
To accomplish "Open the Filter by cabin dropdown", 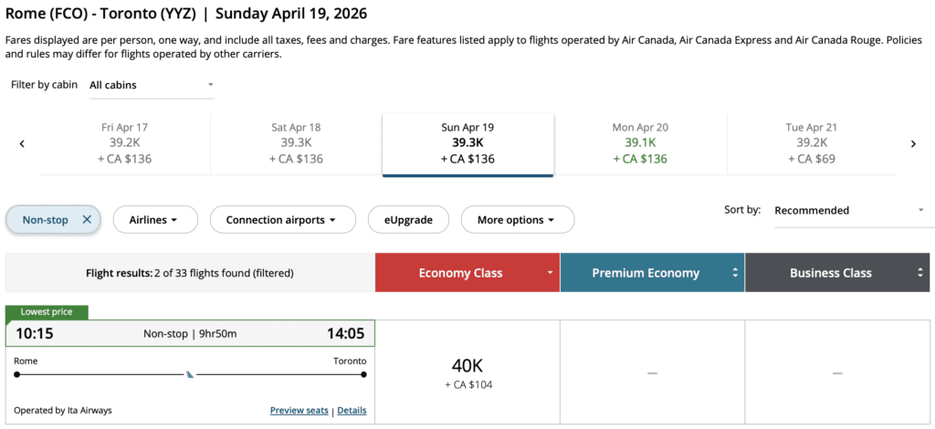I will click(152, 85).
